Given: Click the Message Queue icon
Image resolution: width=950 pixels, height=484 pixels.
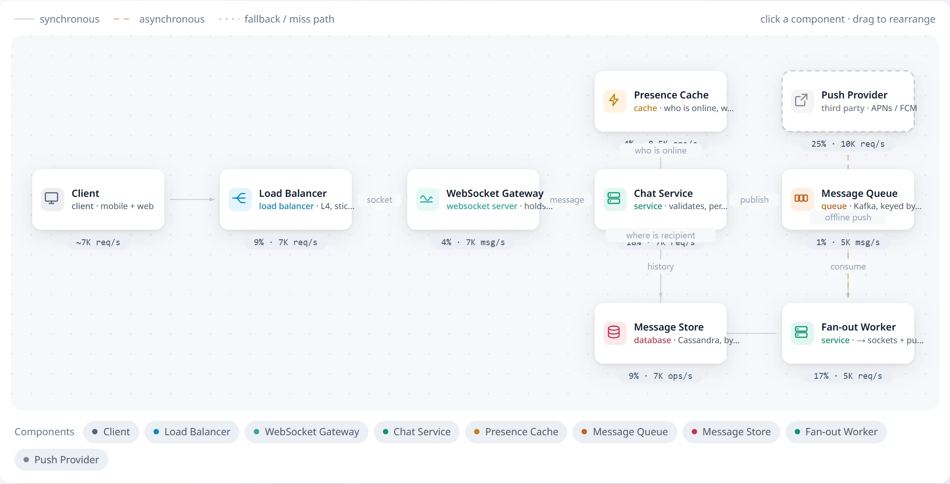Looking at the screenshot, I should 802,199.
